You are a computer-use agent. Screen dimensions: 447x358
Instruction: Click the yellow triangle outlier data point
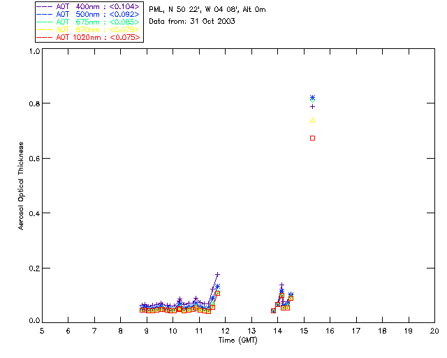pyautogui.click(x=312, y=120)
